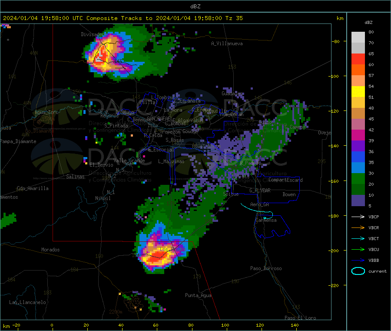Screen dimensions: 391x331
Task: Pick the gray 65–70 dBZ swatch
Action: point(358,48)
